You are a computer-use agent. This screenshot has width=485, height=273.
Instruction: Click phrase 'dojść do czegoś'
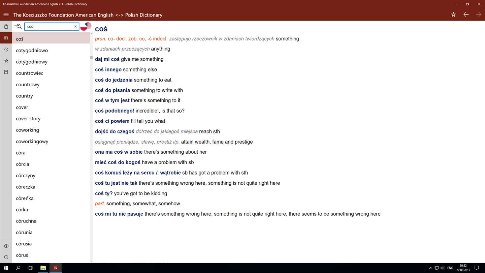click(x=115, y=131)
